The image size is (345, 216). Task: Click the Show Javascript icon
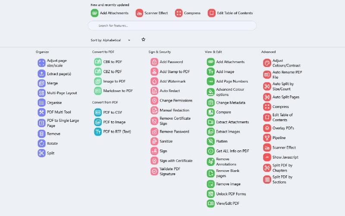tap(267, 157)
